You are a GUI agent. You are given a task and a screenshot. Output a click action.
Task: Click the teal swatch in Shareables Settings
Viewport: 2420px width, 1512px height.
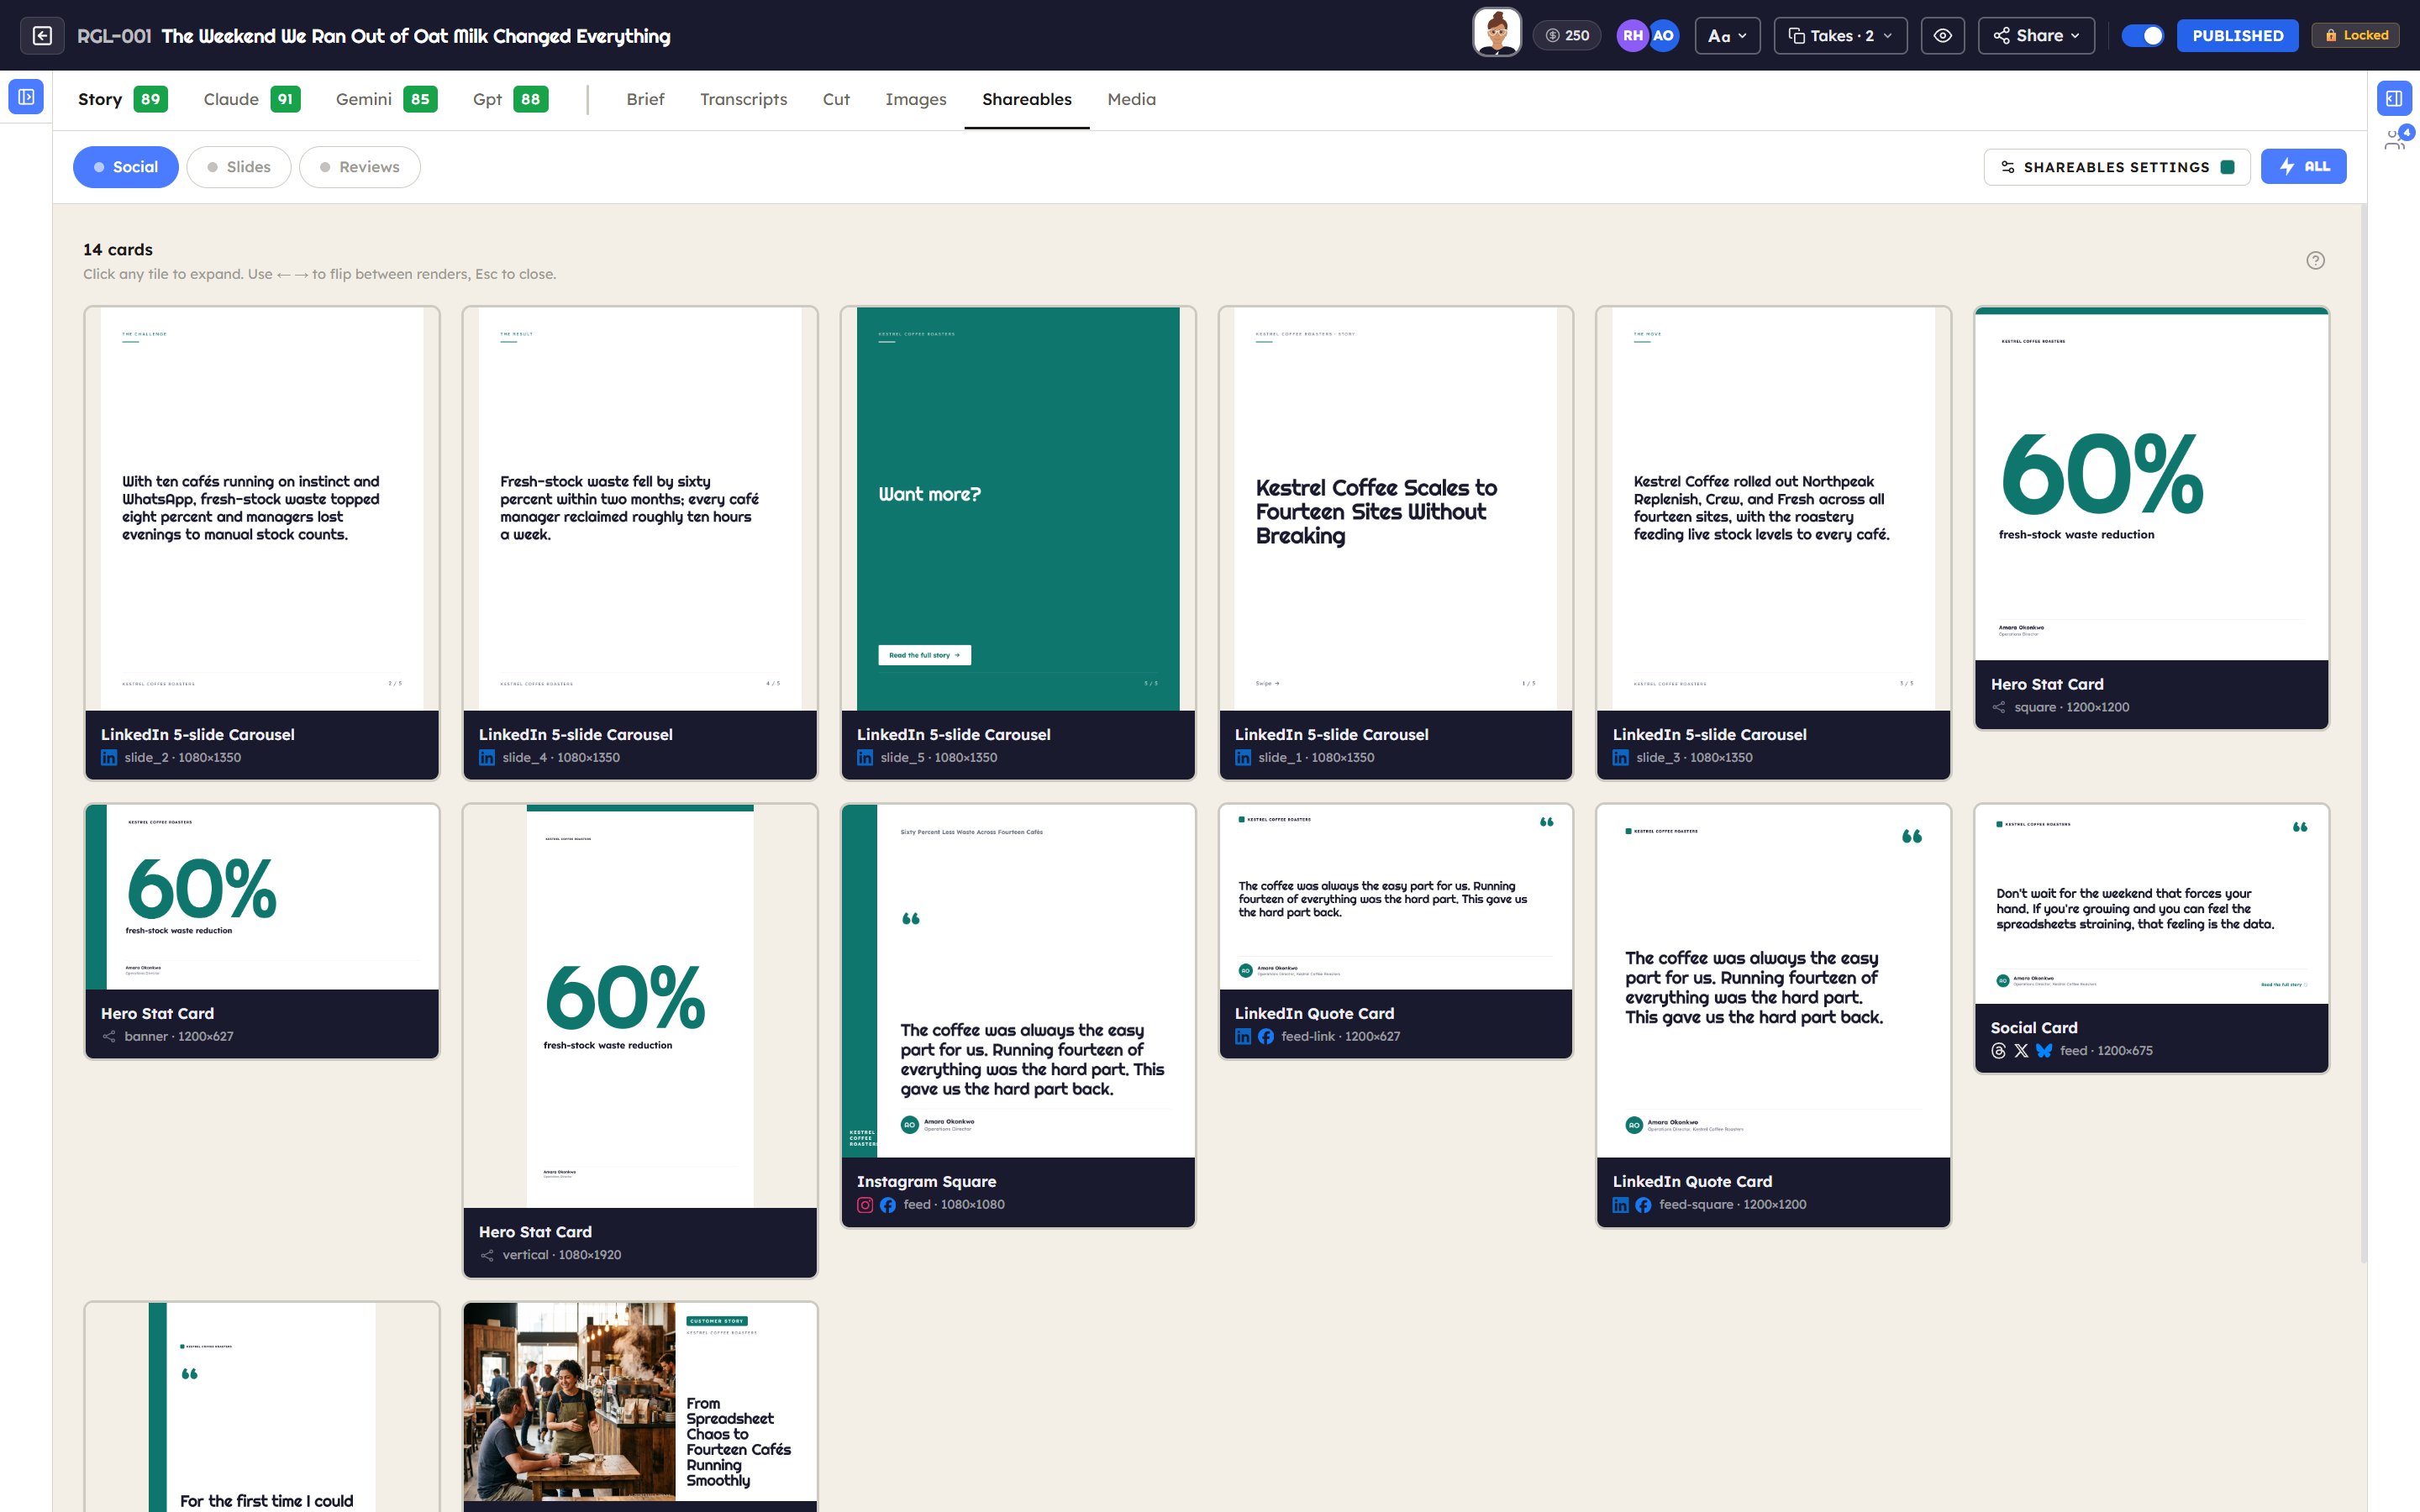point(2227,167)
